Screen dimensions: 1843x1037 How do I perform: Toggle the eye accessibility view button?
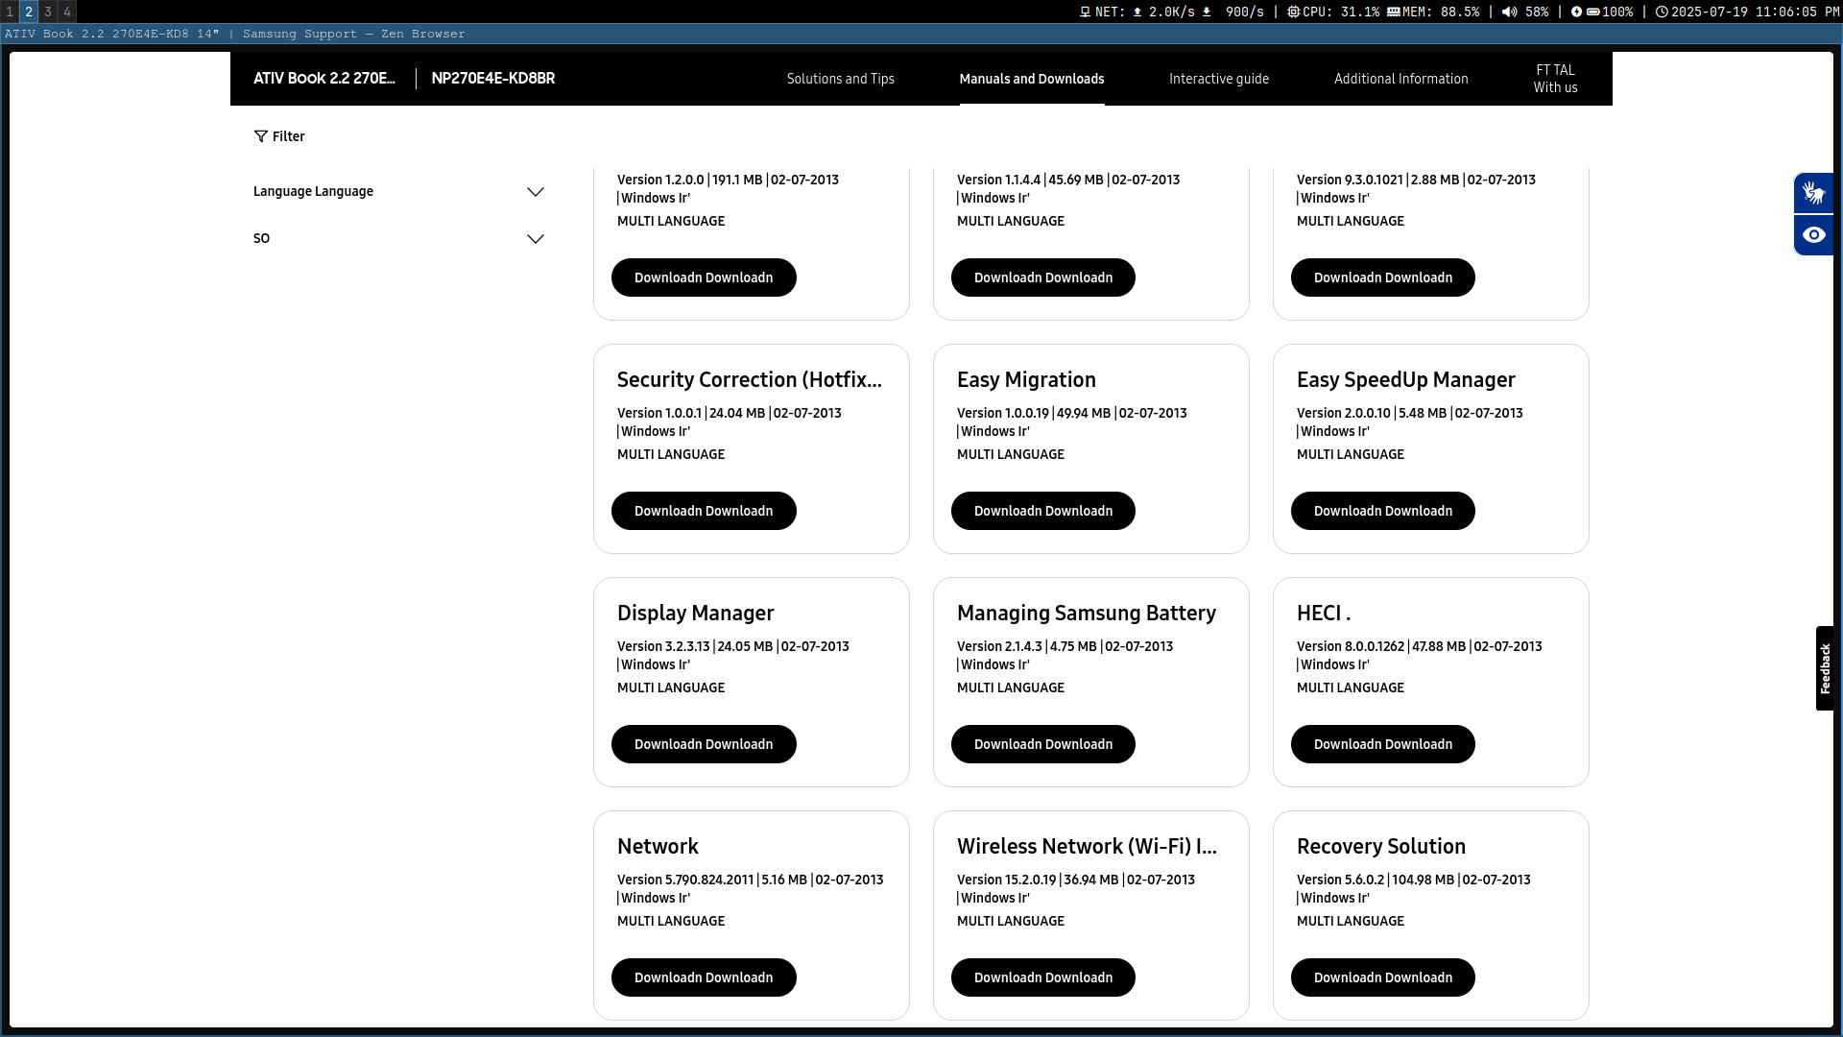point(1813,235)
